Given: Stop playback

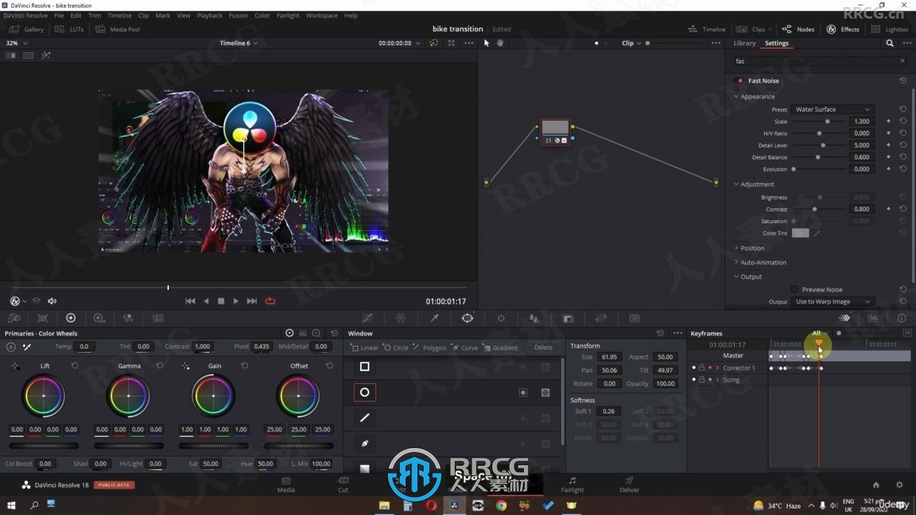Looking at the screenshot, I should coord(221,301).
